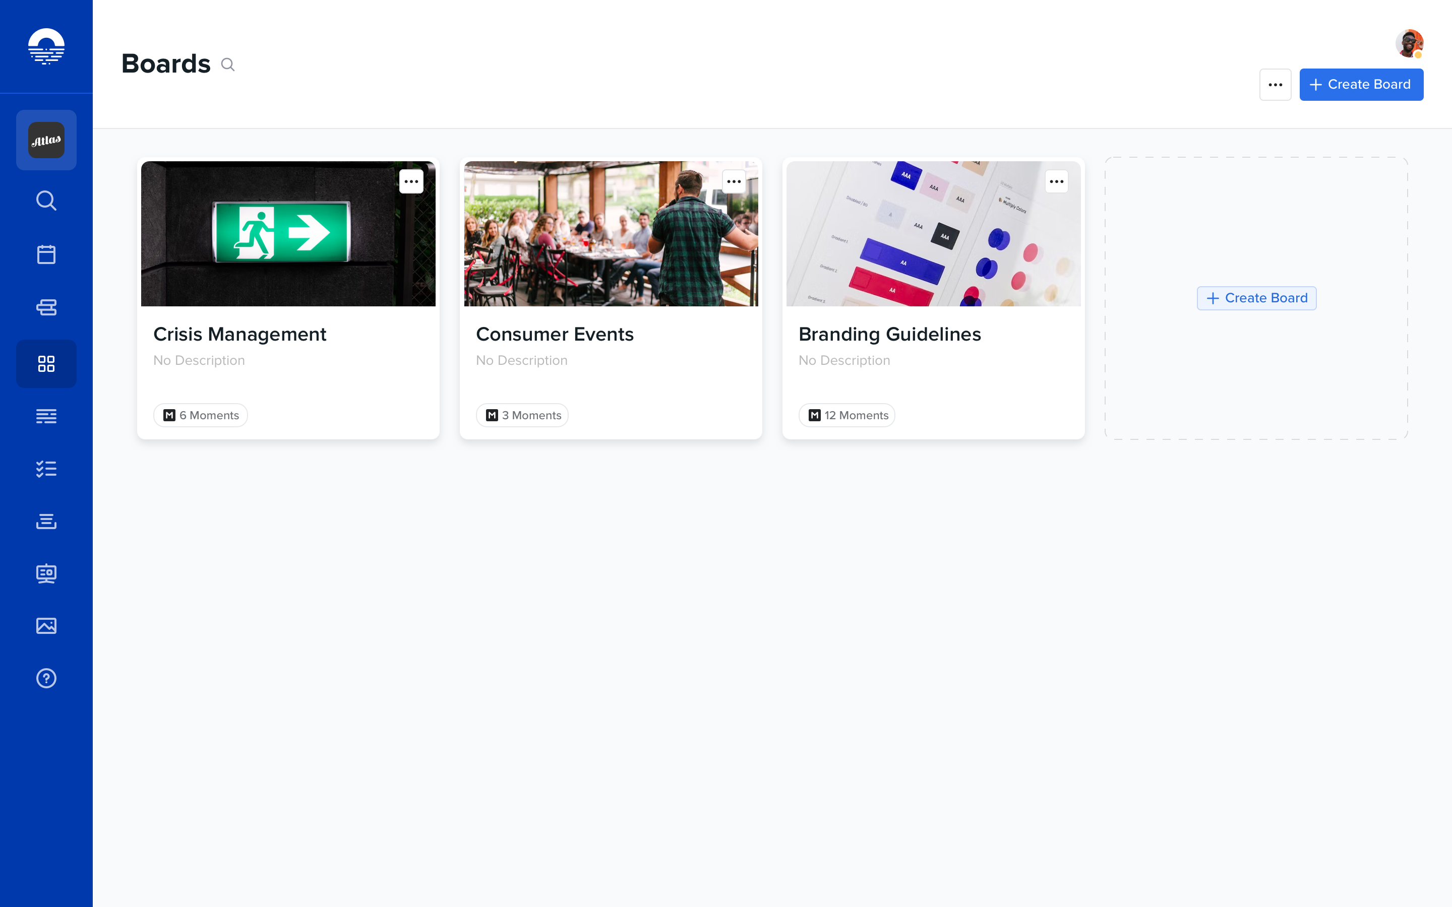Select the text/document icon in sidebar
This screenshot has width=1452, height=907.
[x=46, y=416]
